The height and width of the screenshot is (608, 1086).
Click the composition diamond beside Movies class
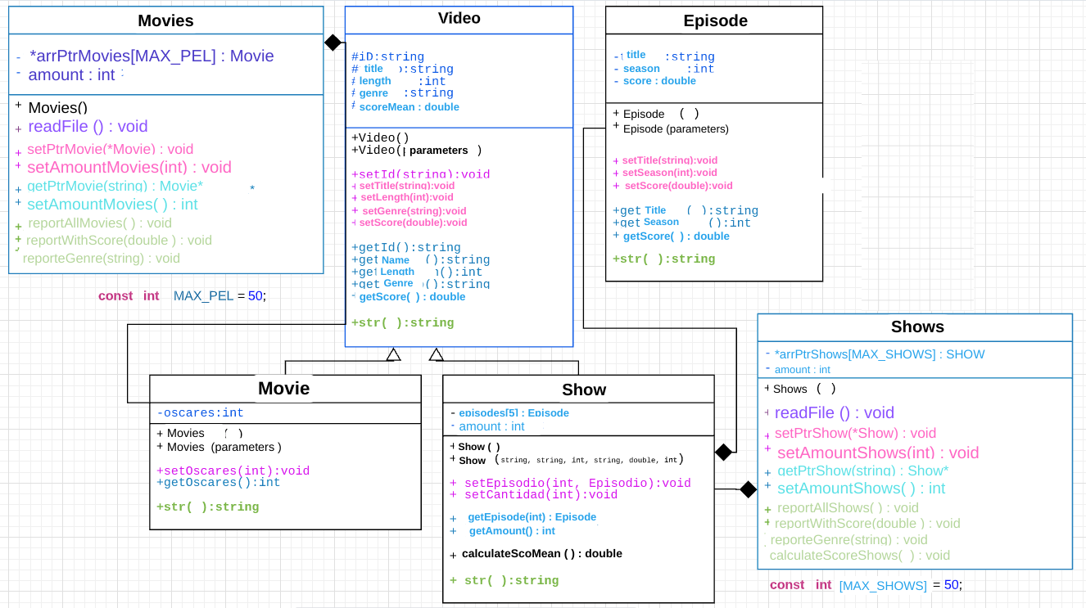333,43
